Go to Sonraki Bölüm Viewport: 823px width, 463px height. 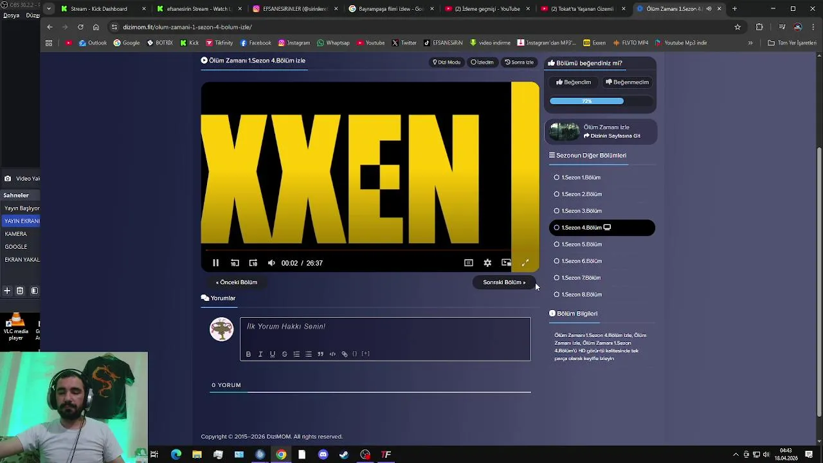click(x=504, y=282)
